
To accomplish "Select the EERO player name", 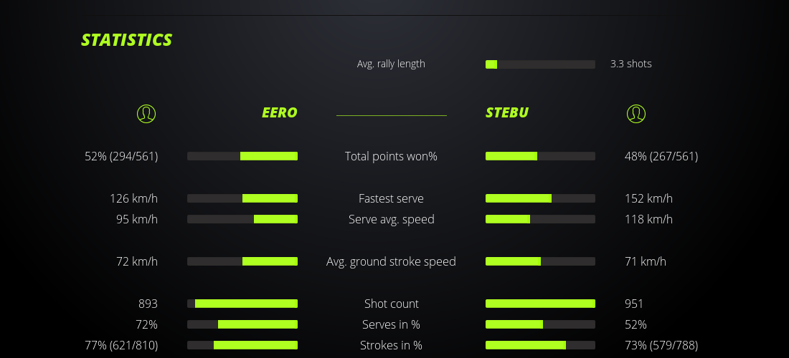I will [279, 112].
